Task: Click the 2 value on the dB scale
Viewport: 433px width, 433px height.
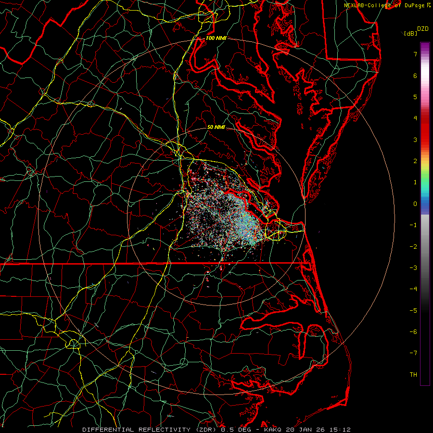Action: (415, 161)
